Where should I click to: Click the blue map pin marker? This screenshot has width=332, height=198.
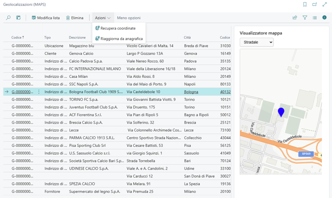coord(281,112)
